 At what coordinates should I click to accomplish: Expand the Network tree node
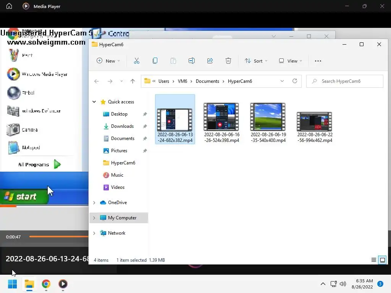coord(94,233)
